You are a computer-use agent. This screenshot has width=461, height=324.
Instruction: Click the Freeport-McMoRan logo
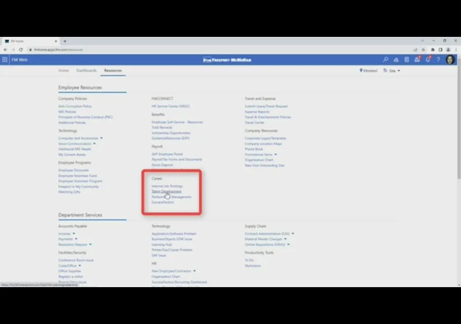(x=227, y=60)
